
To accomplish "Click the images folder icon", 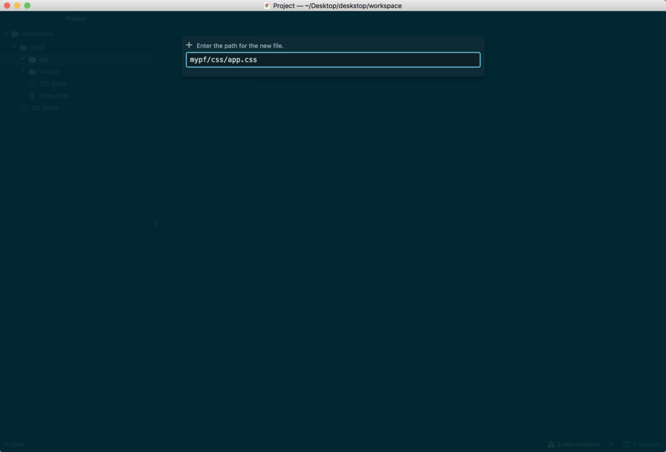I will click(33, 71).
